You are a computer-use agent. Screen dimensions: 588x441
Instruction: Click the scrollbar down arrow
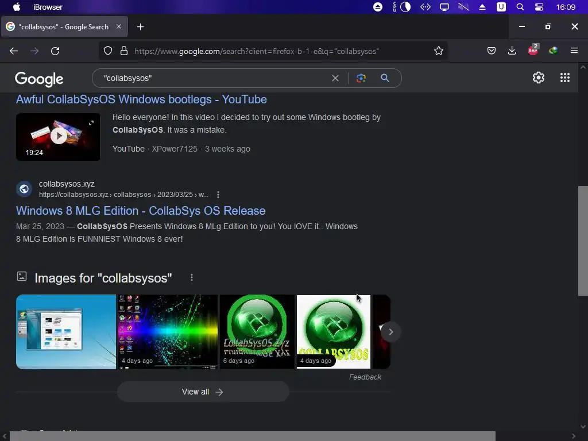(x=583, y=427)
